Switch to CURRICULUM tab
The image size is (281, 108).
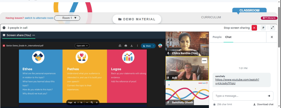(211, 17)
